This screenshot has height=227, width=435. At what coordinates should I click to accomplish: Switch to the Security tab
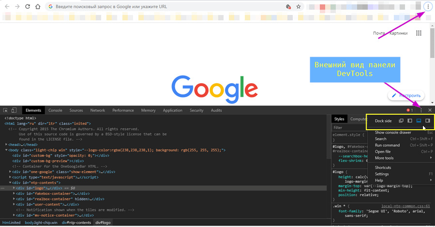[x=196, y=110]
